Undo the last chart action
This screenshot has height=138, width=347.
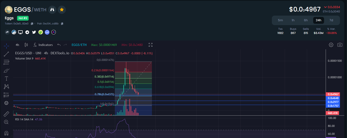pyautogui.click(x=59, y=45)
